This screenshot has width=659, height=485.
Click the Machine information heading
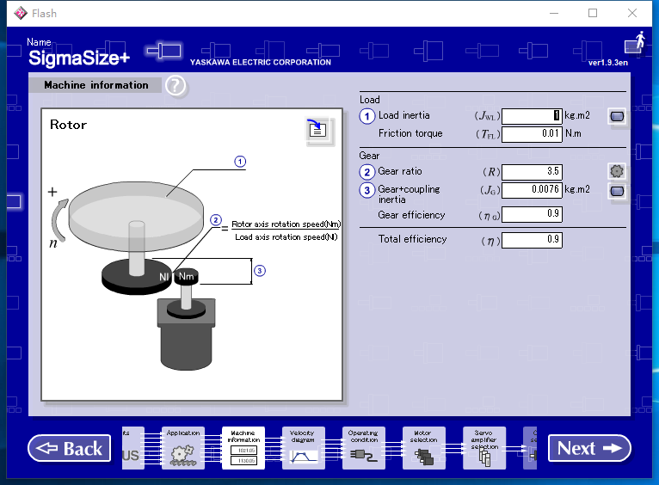pyautogui.click(x=95, y=85)
